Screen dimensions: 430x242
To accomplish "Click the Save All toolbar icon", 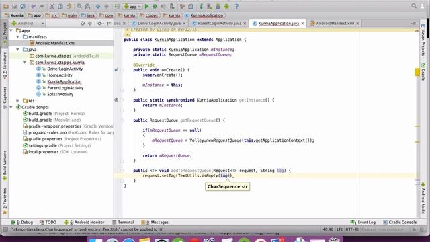I will tap(14, 6).
